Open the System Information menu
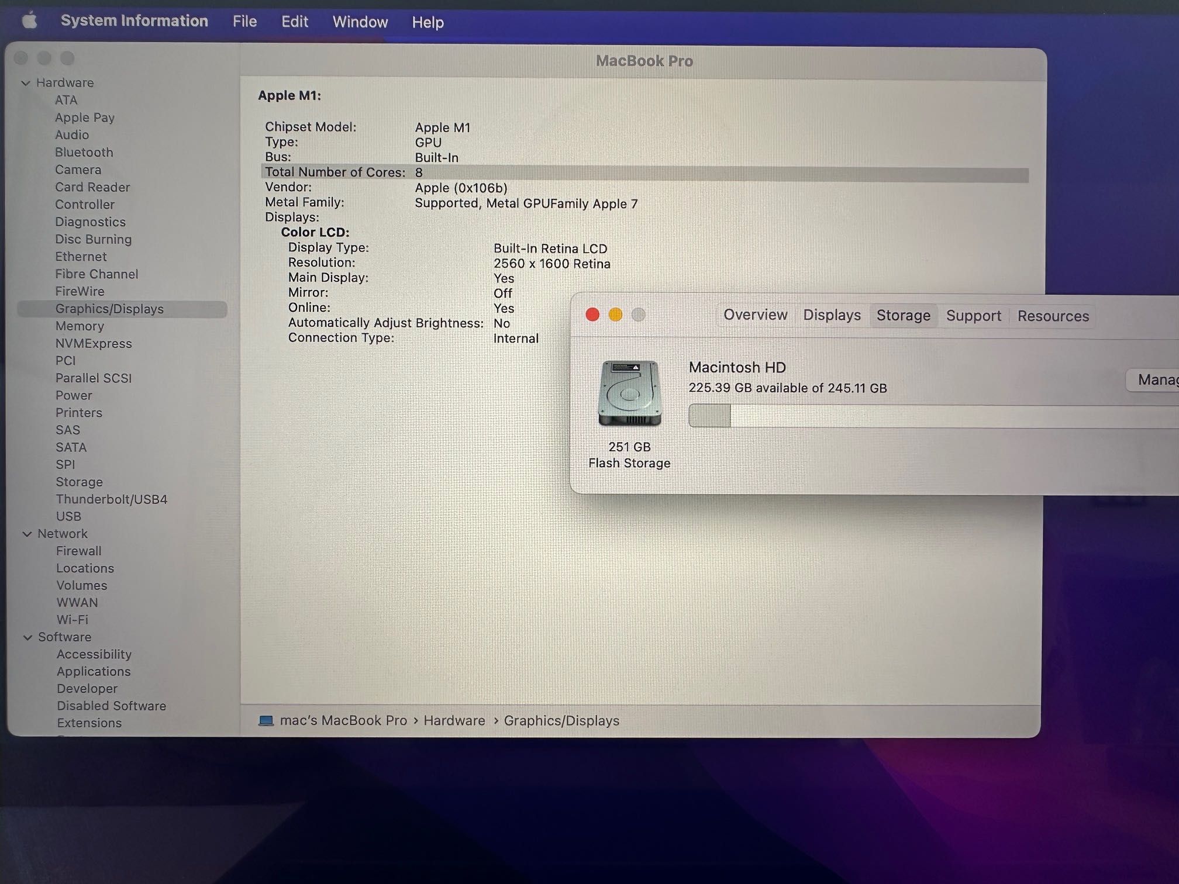 (134, 21)
